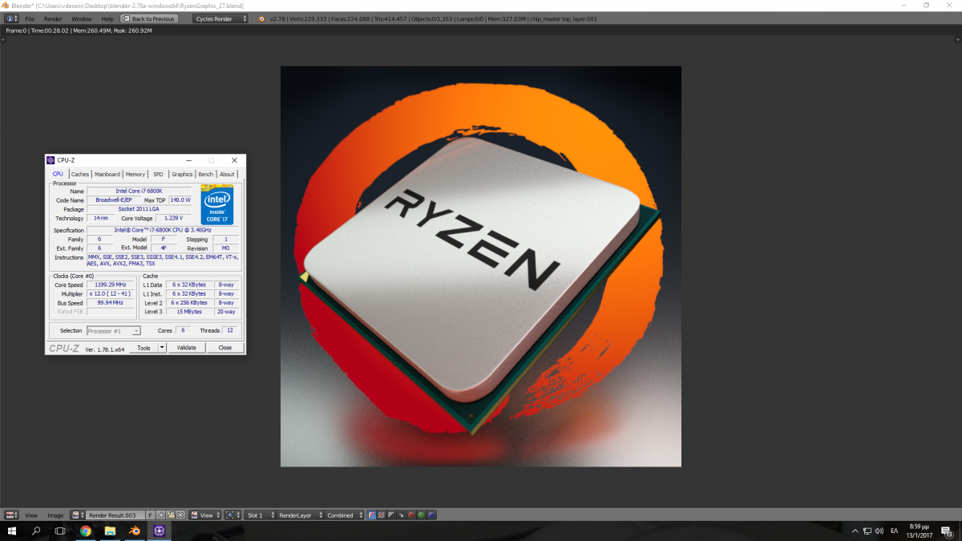
Task: Select the Intel Core i7 6800K name field
Action: pos(139,191)
